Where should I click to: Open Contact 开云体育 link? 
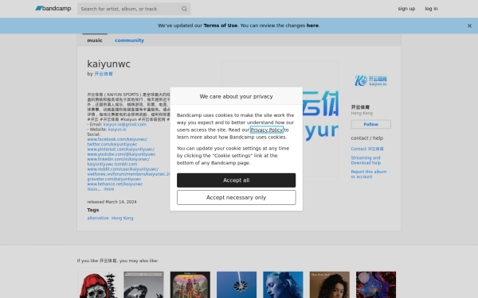click(x=367, y=149)
